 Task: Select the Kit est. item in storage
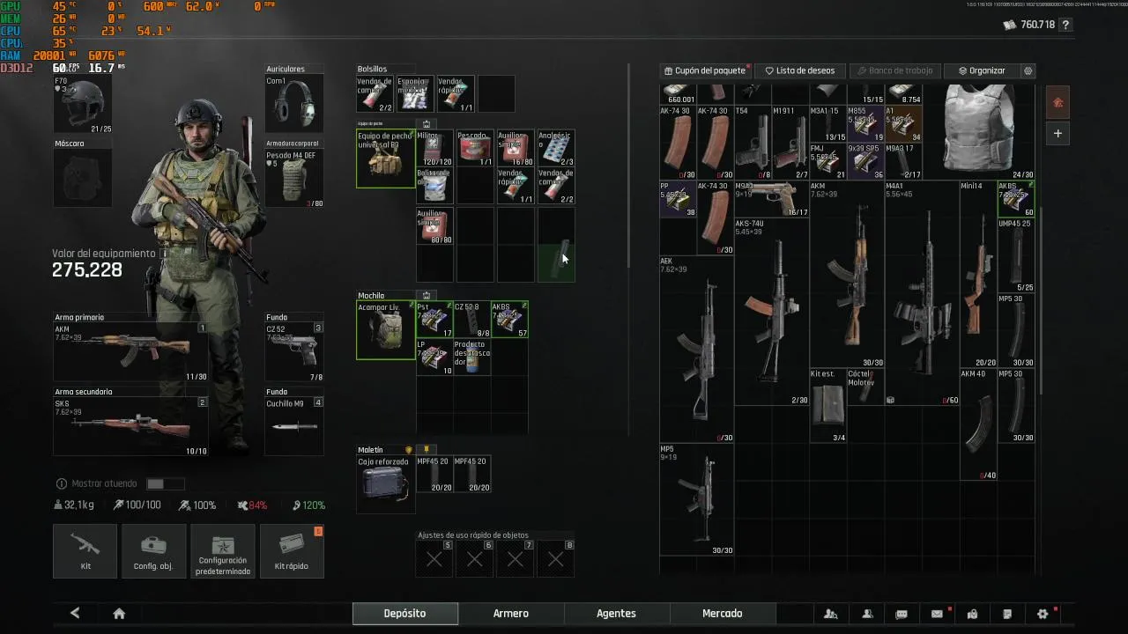click(827, 406)
